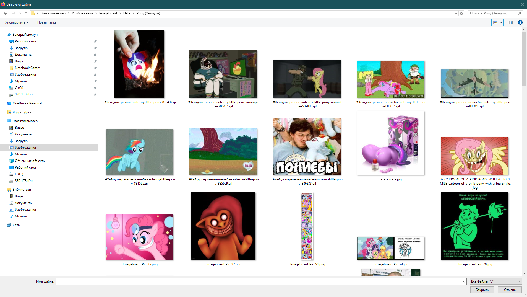Click the Отмена button
Viewport: 527px width, 297px height.
pyautogui.click(x=510, y=290)
